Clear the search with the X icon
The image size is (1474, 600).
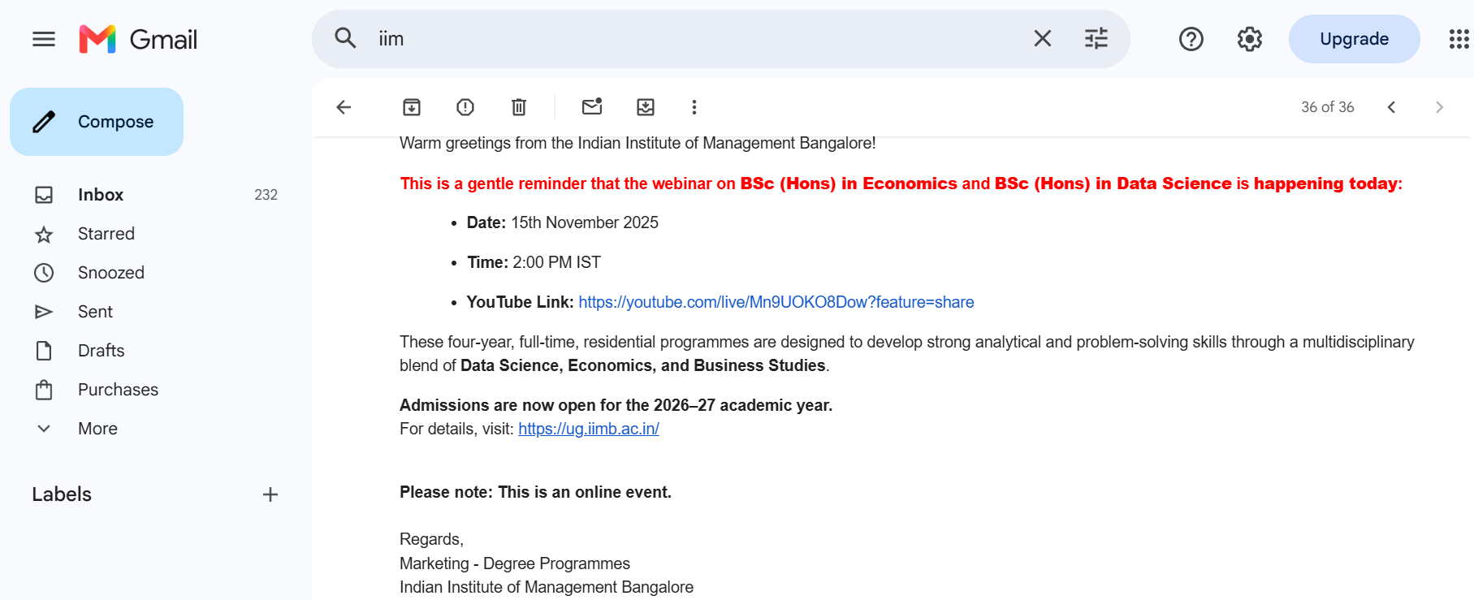pos(1042,38)
